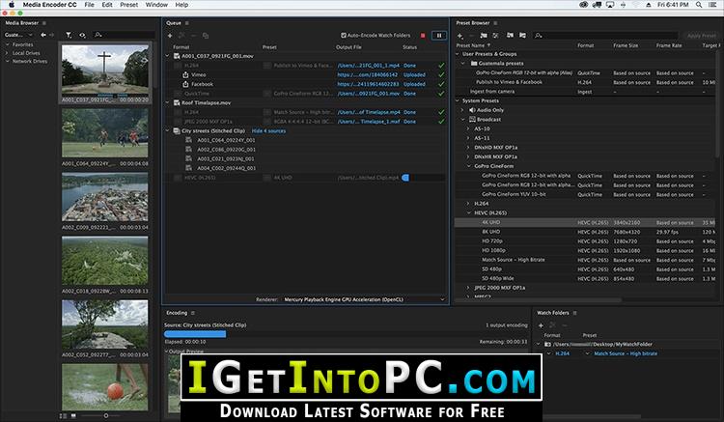Click the Add Source plus icon in Queue
724x422 pixels.
click(x=170, y=36)
